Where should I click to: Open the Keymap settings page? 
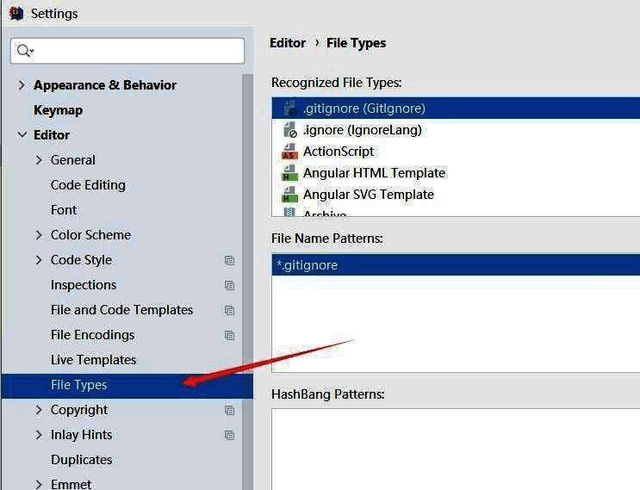click(x=58, y=110)
